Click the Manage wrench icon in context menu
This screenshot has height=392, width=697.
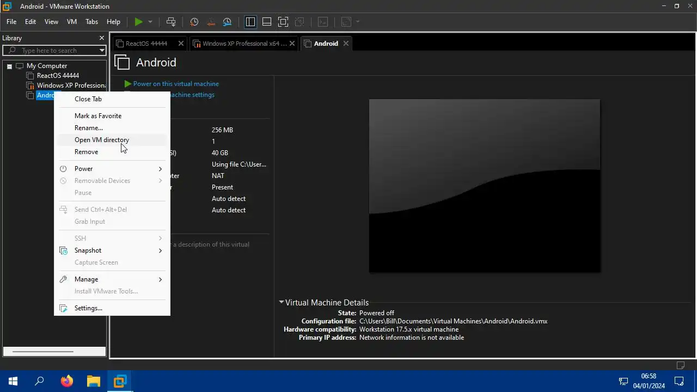tap(63, 279)
